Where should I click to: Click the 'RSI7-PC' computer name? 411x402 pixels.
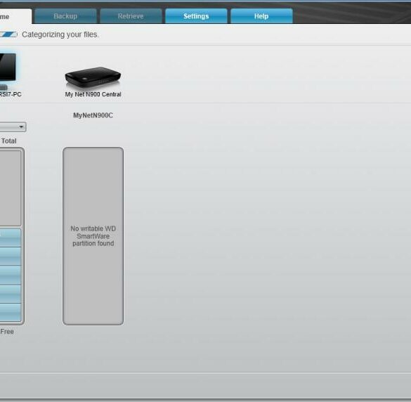tap(11, 94)
